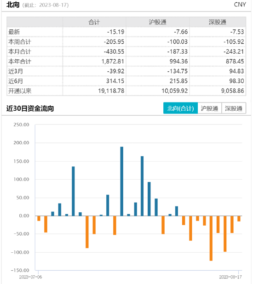Switch to the 深股通 chart tab
253x284 pixels.
[234, 108]
